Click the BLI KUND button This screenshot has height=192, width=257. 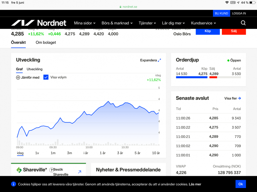221,13
